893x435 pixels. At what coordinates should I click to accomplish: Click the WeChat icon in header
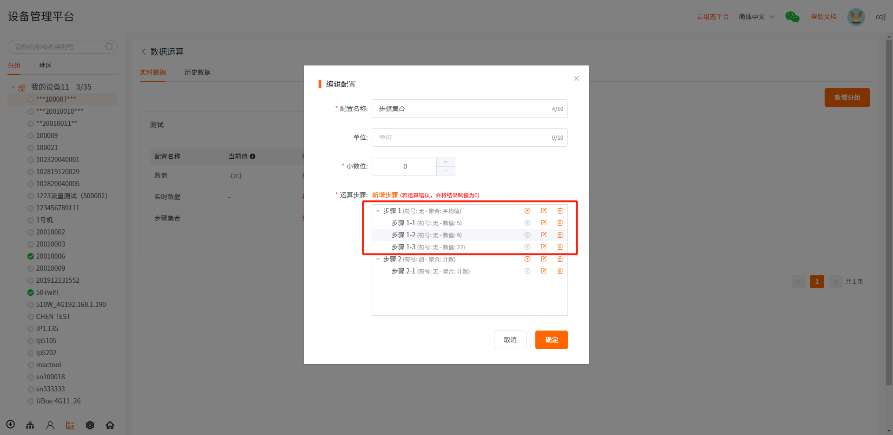tap(792, 17)
